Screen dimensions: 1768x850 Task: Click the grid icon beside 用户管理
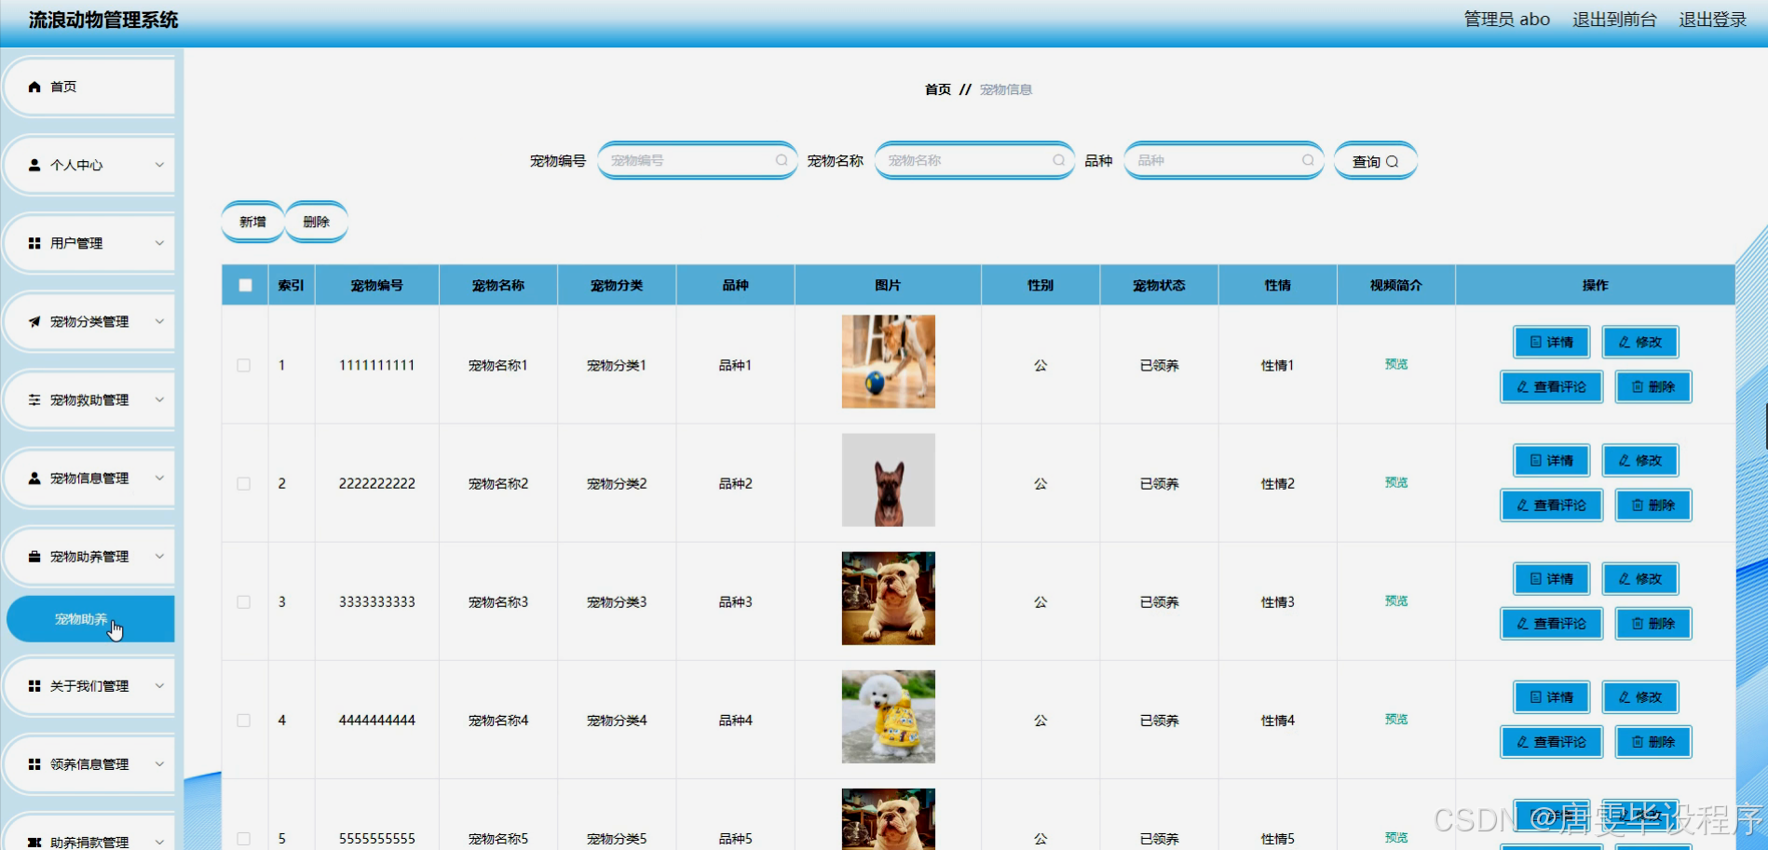34,243
